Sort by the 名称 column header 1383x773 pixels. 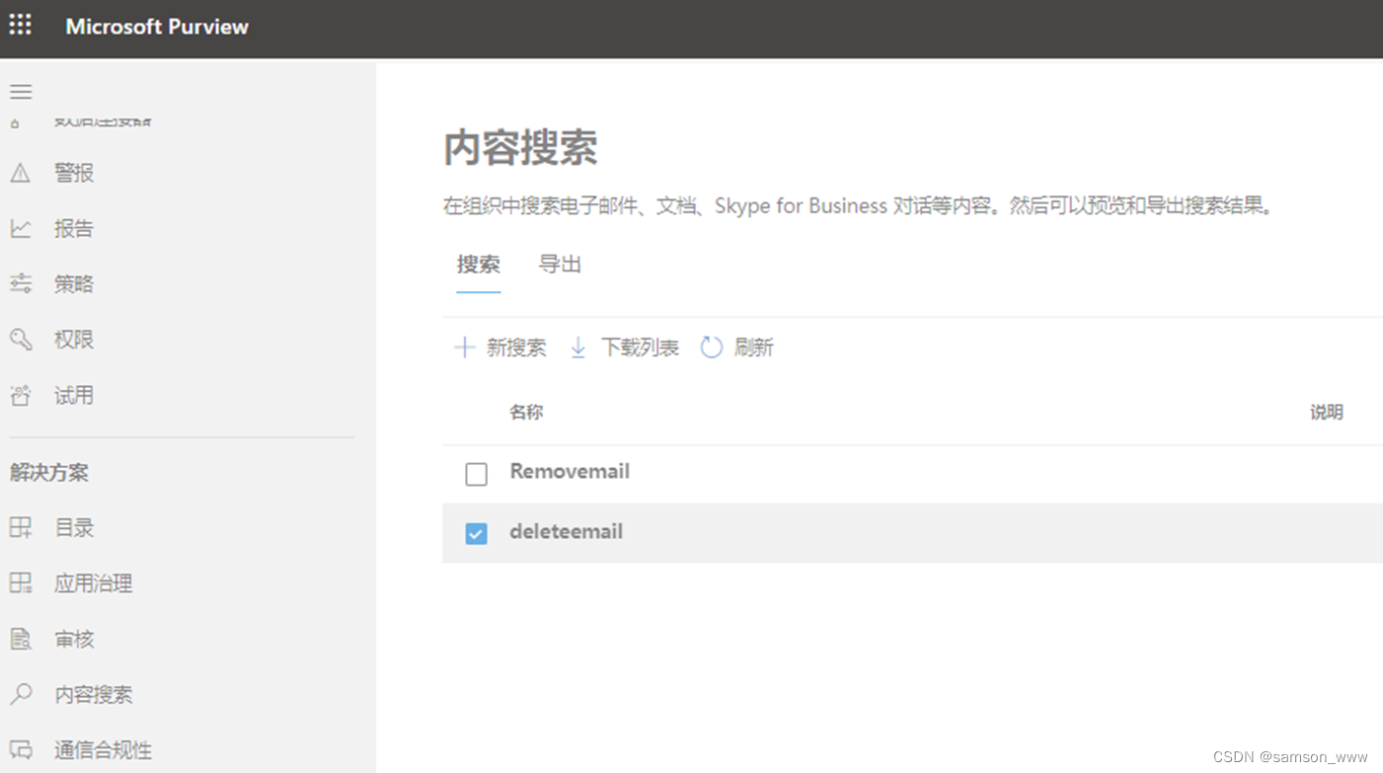(x=526, y=413)
